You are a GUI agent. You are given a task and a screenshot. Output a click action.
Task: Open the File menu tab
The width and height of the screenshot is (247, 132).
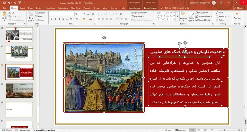tap(5, 8)
